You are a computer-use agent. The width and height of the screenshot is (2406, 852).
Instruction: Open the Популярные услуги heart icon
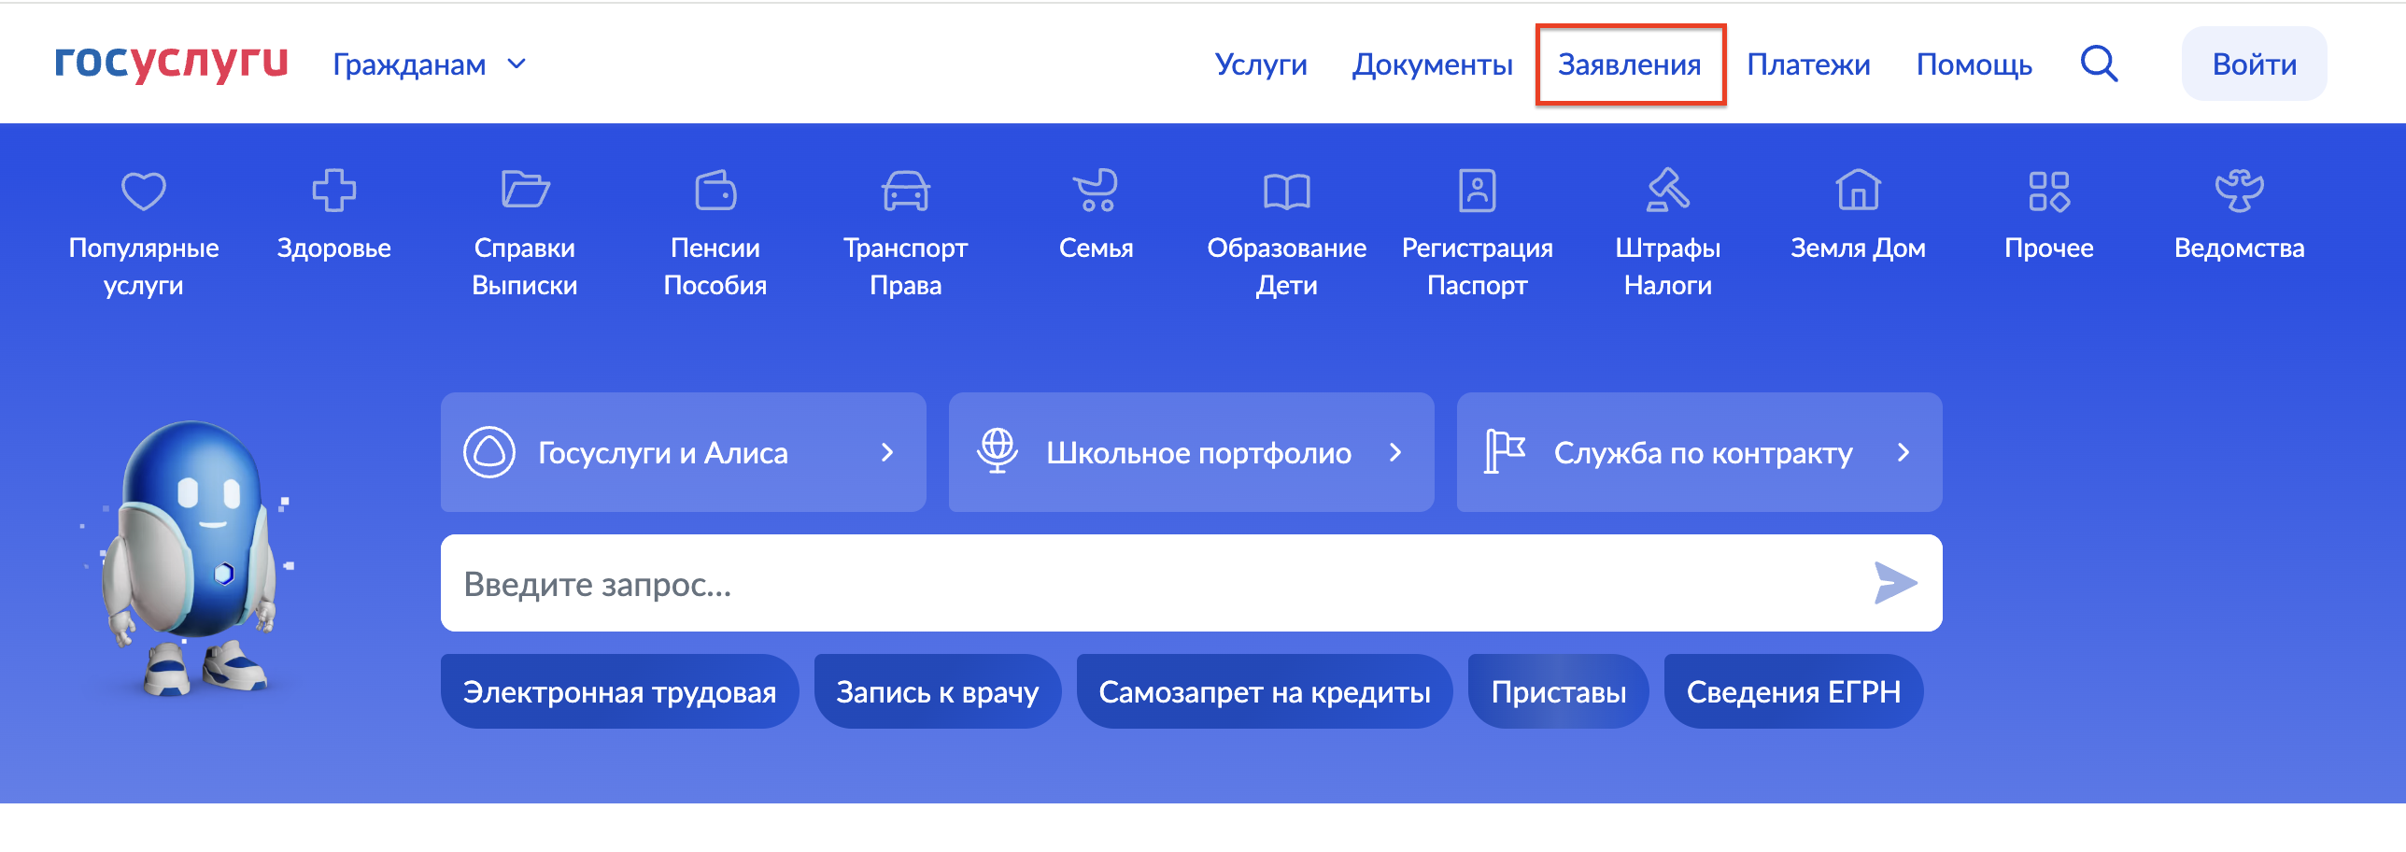[x=144, y=192]
